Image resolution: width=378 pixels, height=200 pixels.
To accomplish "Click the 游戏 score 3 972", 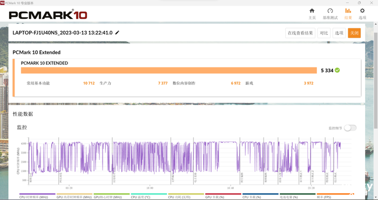I will pyautogui.click(x=308, y=83).
